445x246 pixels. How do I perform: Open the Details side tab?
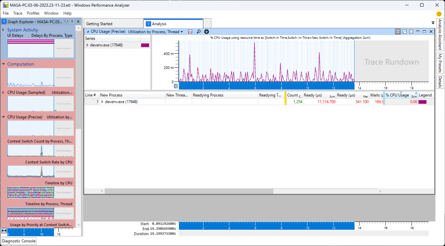440,82
